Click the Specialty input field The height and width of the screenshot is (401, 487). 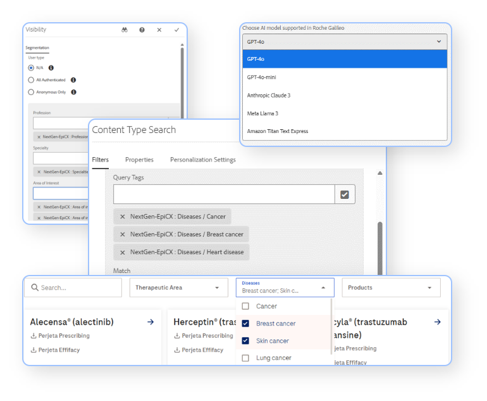tap(61, 158)
